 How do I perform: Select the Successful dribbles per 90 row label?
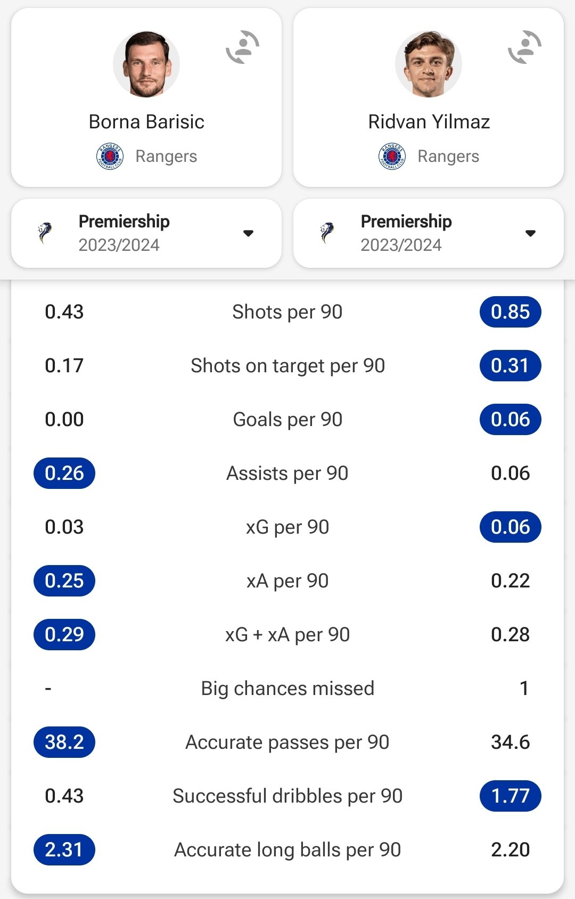tap(287, 796)
